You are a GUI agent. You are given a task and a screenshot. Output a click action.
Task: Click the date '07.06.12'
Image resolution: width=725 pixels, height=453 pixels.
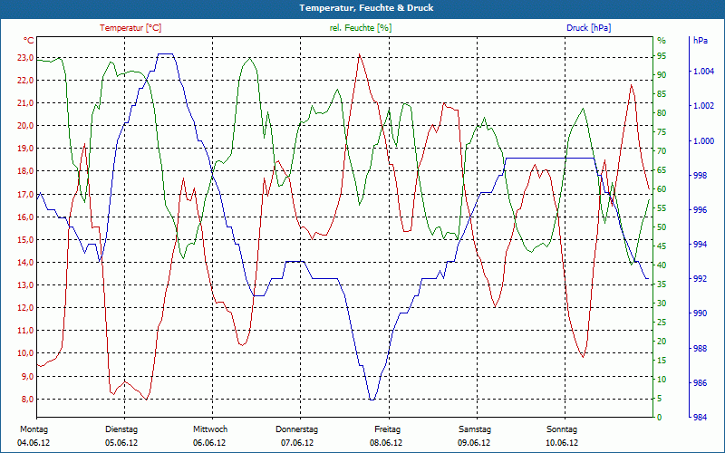tap(297, 443)
